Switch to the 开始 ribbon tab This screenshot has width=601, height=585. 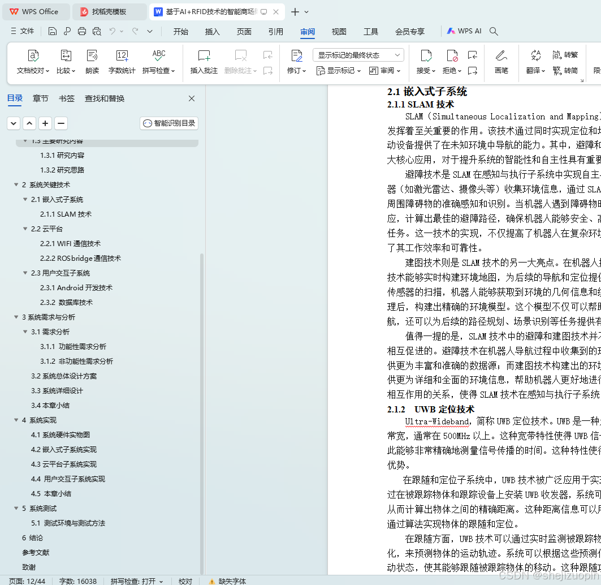pyautogui.click(x=180, y=32)
